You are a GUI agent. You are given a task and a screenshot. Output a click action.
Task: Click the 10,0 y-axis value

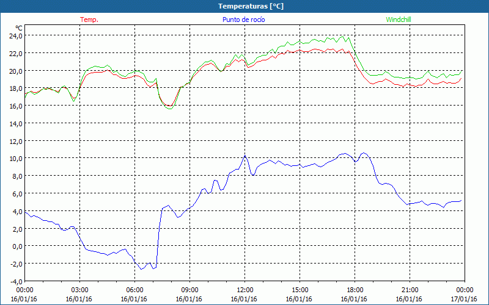click(x=16, y=159)
